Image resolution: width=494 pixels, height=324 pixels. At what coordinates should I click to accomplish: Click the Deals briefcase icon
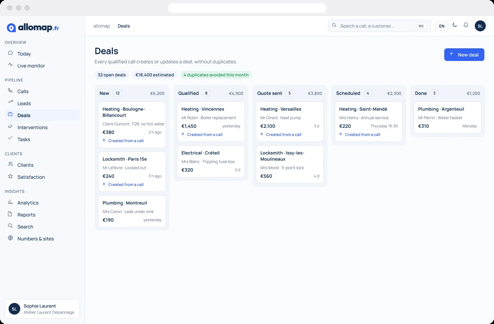(10, 114)
